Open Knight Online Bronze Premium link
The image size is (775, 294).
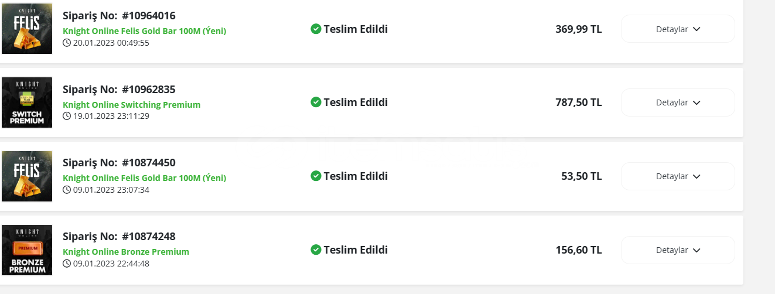pyautogui.click(x=126, y=252)
